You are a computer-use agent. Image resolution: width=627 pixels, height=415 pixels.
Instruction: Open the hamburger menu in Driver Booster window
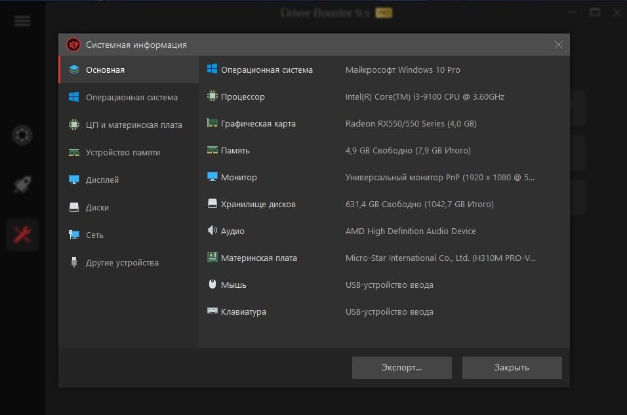[x=22, y=21]
